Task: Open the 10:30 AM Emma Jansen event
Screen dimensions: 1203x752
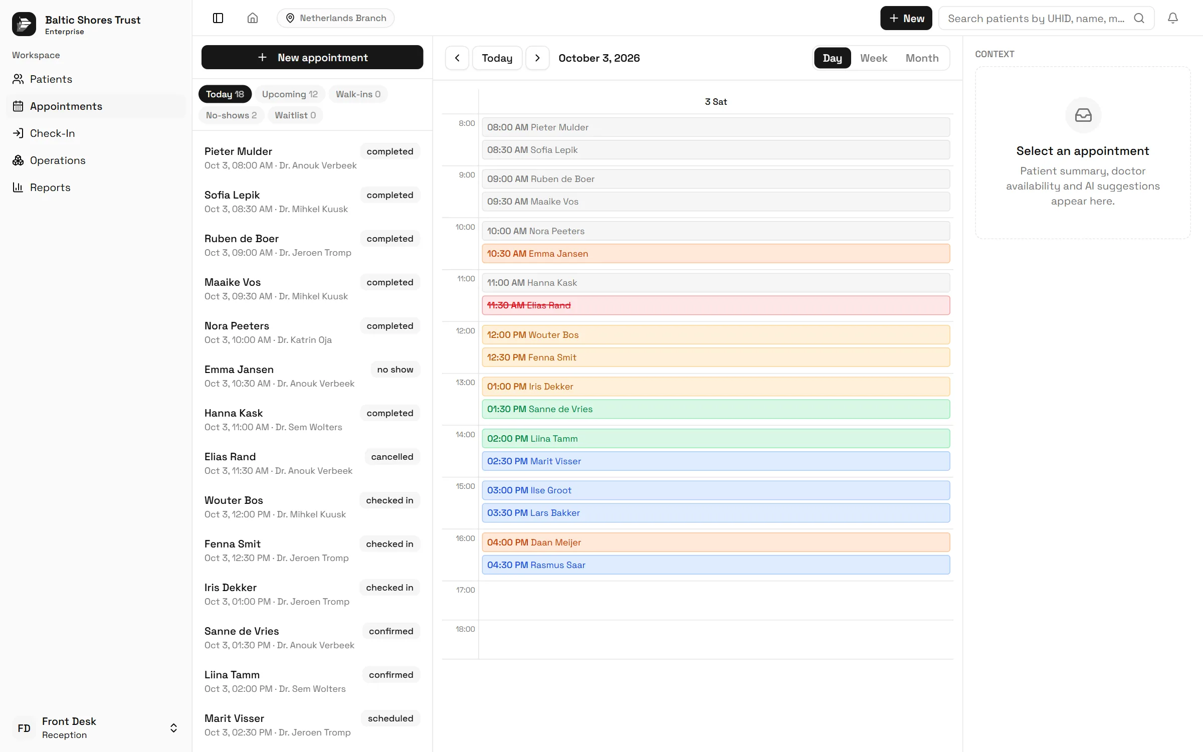Action: coord(716,254)
